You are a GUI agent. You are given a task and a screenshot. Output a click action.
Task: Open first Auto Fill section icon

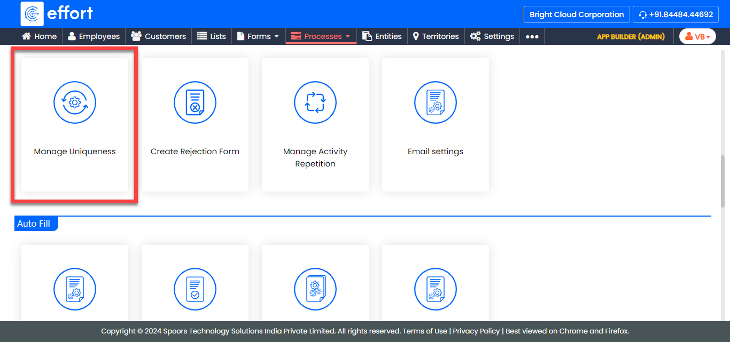point(75,290)
